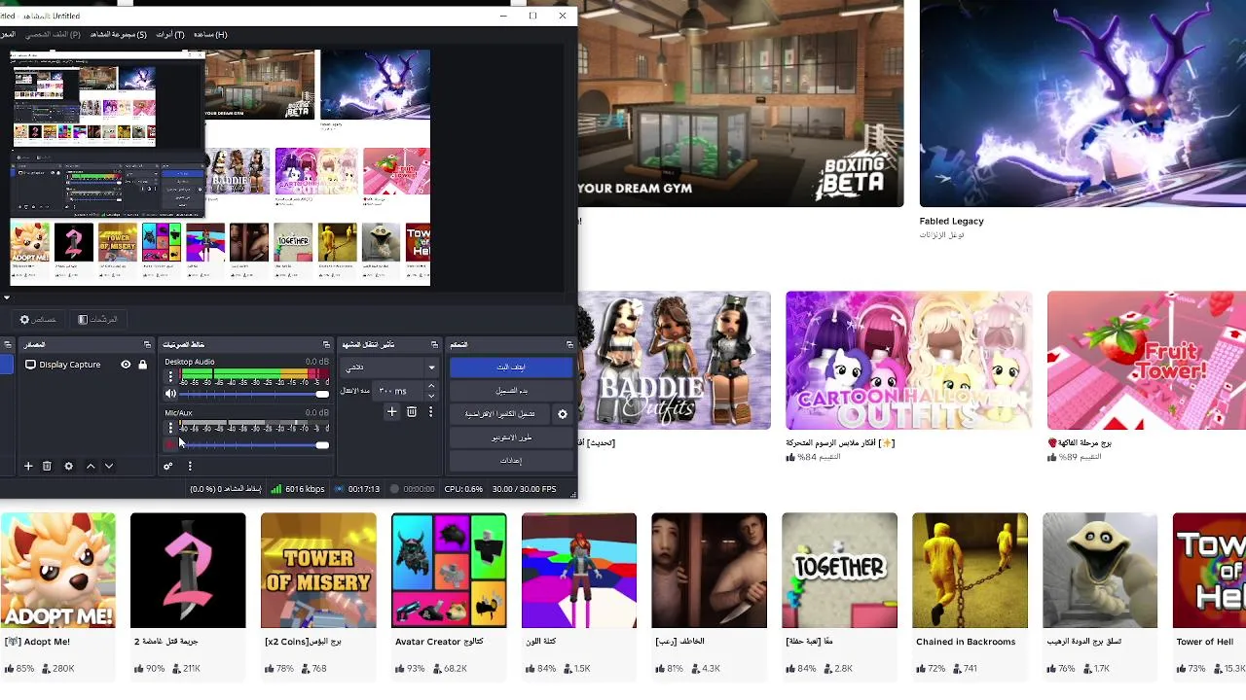The width and height of the screenshot is (1246, 700).
Task: Open Tools (T) menu in OBS
Action: (170, 34)
